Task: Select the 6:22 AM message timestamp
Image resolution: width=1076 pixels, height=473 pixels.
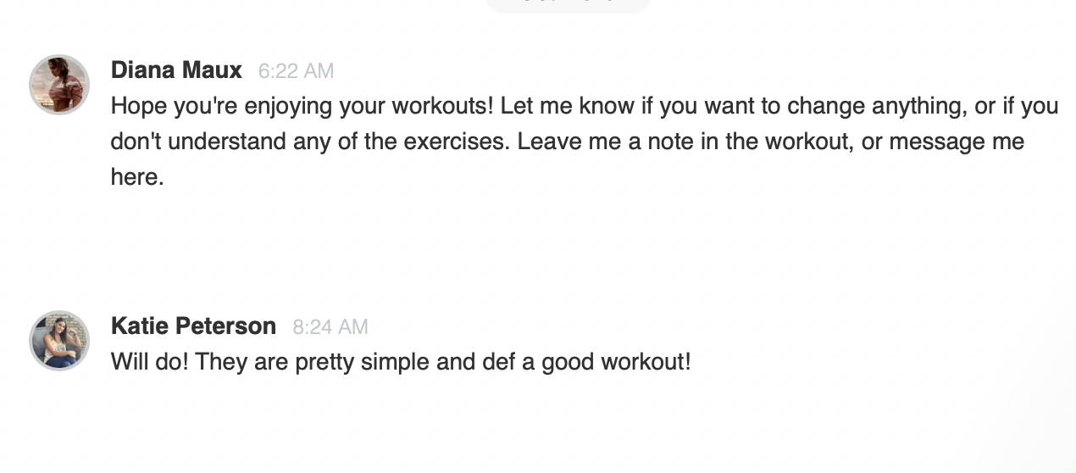Action: pyautogui.click(x=296, y=72)
